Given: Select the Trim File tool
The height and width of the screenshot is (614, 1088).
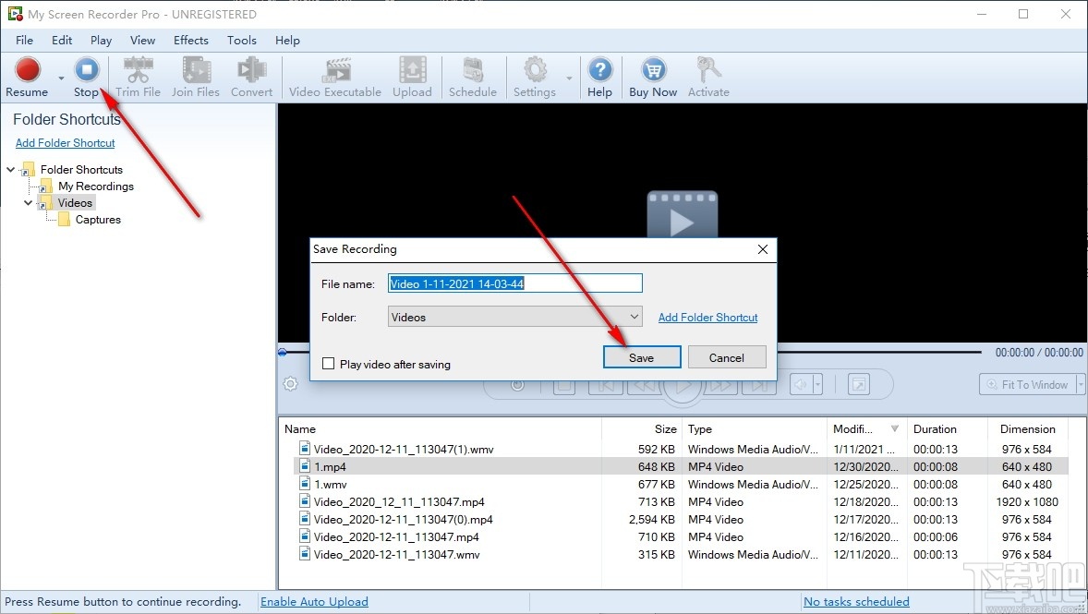Looking at the screenshot, I should click(x=138, y=77).
